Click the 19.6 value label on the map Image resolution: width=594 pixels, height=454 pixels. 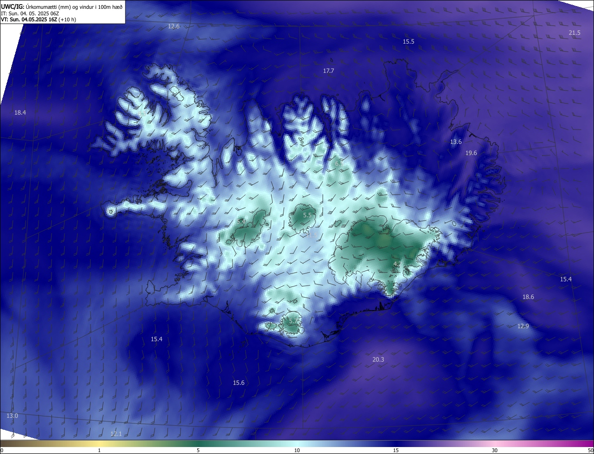click(471, 153)
